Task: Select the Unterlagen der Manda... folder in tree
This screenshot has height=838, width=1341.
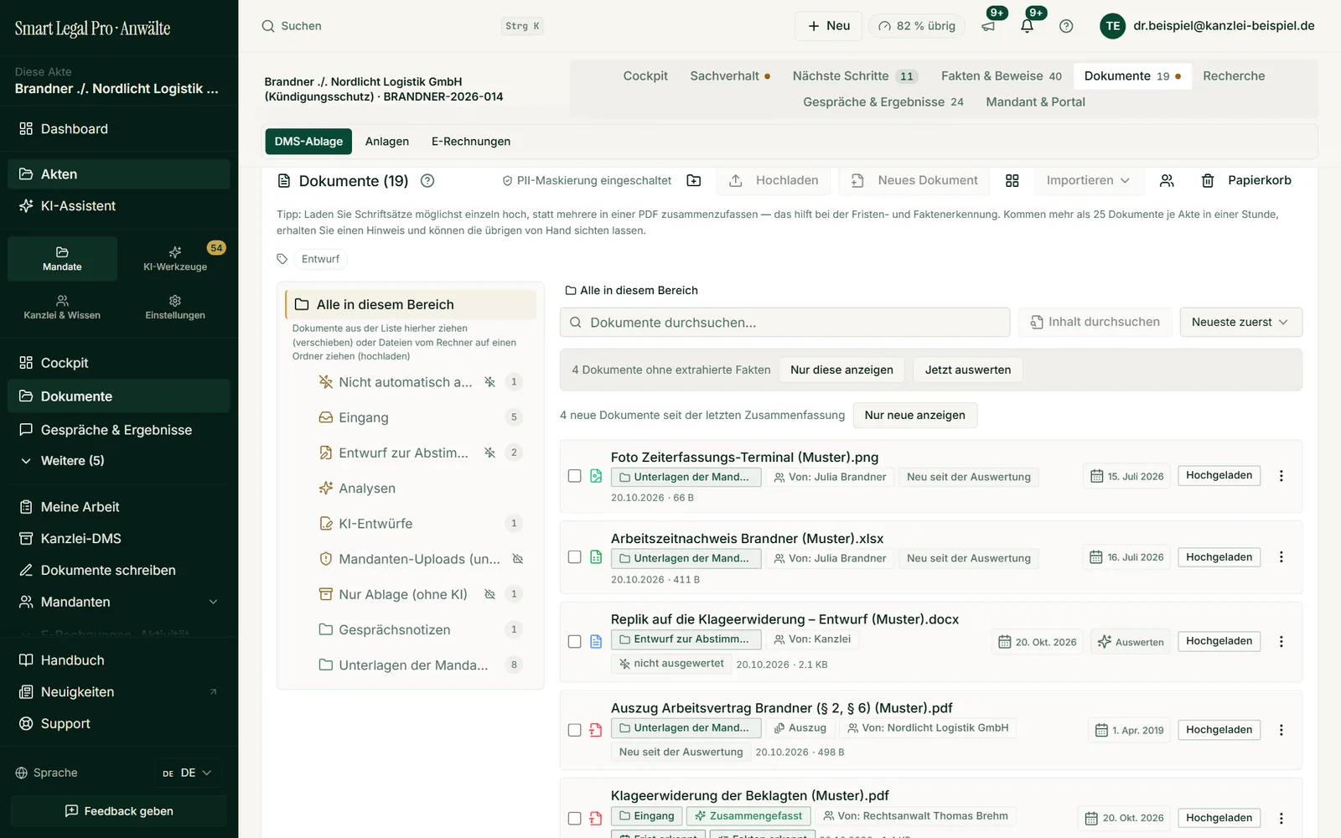Action: [x=413, y=665]
